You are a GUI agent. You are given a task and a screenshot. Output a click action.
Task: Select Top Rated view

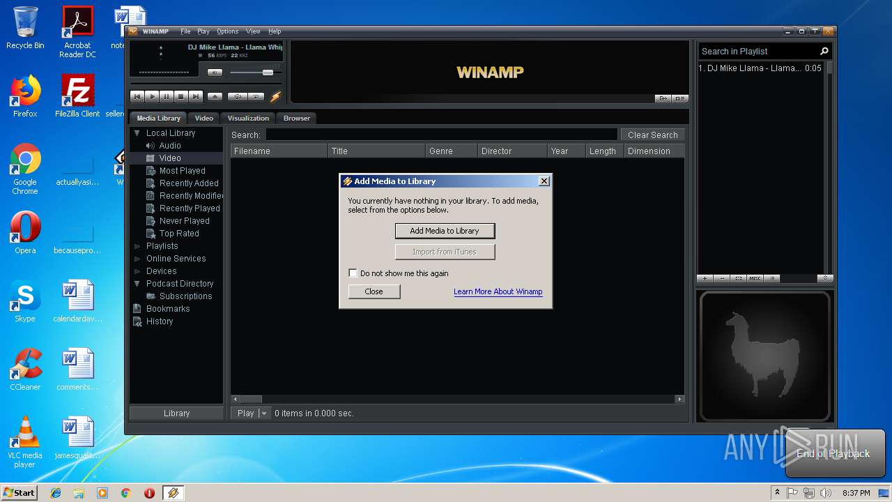tap(179, 234)
